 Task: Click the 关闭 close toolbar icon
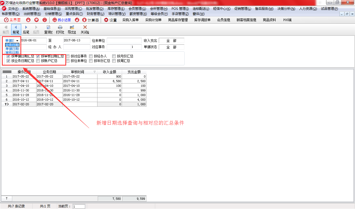tap(85, 29)
